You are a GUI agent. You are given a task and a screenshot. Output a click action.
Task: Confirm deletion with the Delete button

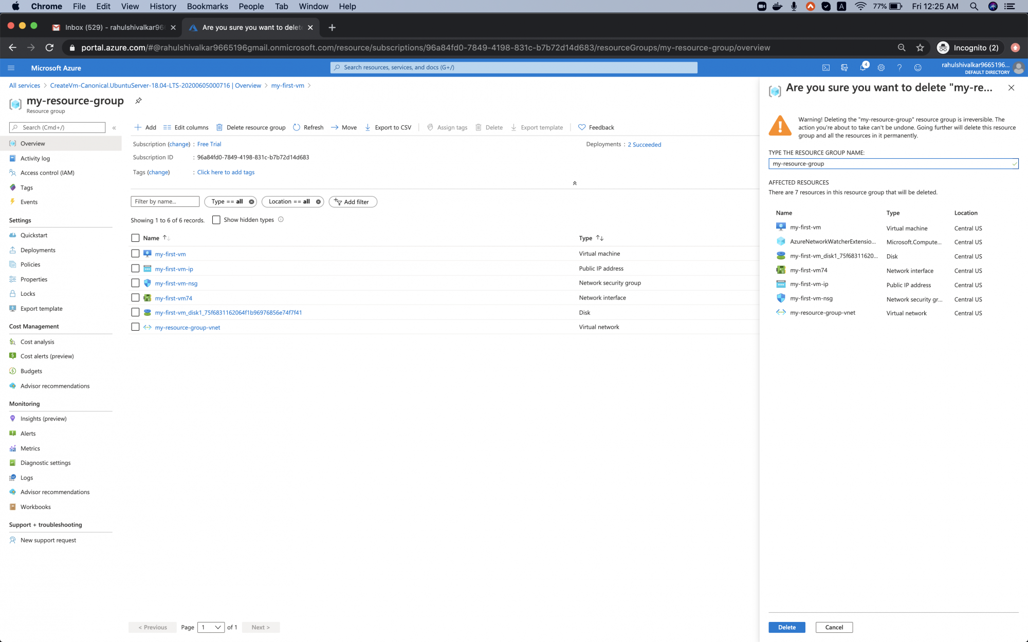pyautogui.click(x=786, y=627)
